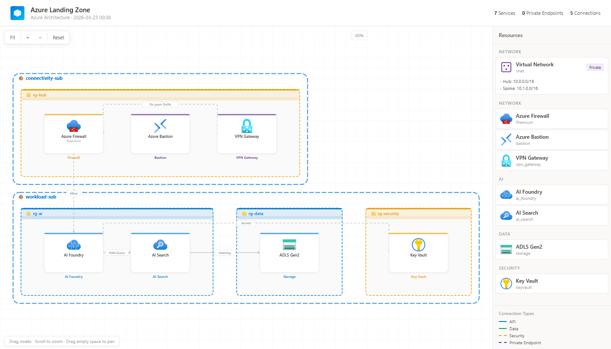Click the rg-hub folder icon
The height and width of the screenshot is (349, 611).
[29, 95]
